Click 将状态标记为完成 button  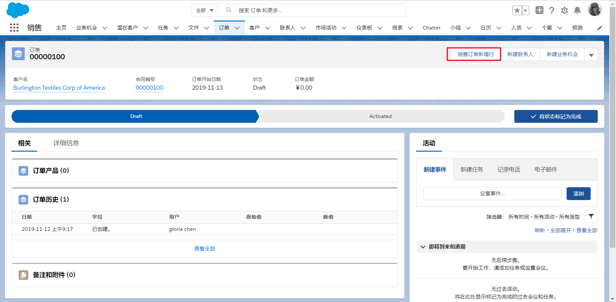(556, 116)
